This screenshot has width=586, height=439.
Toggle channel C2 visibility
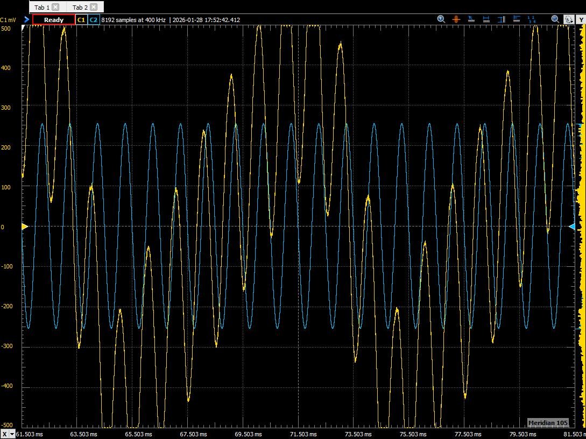tap(93, 20)
